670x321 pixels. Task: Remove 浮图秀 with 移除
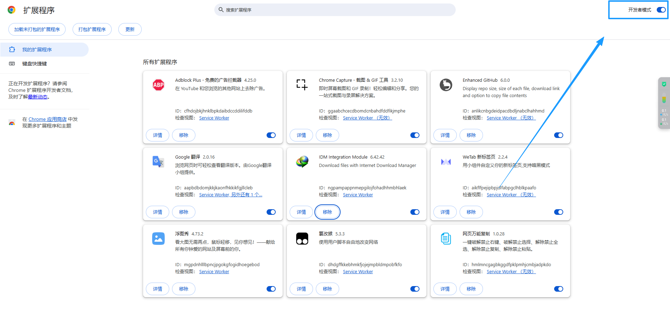[x=184, y=289]
